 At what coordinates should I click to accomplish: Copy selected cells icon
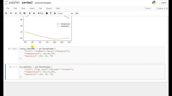[20, 13]
